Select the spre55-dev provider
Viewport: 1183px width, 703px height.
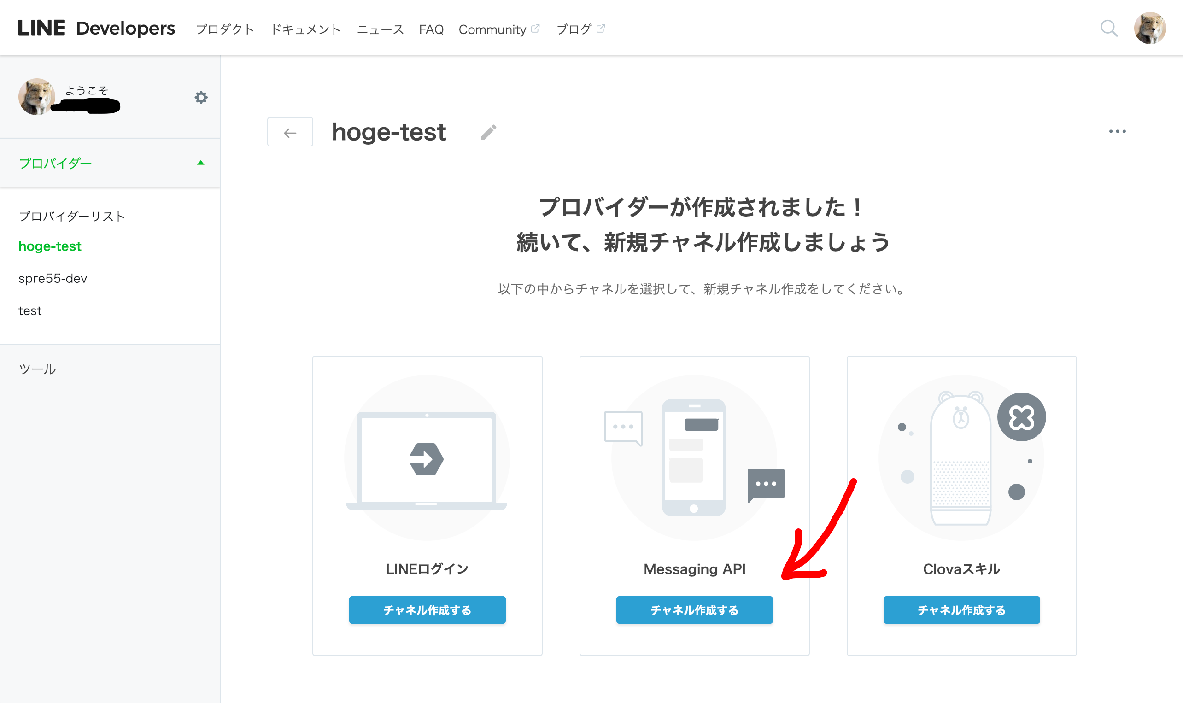click(53, 278)
